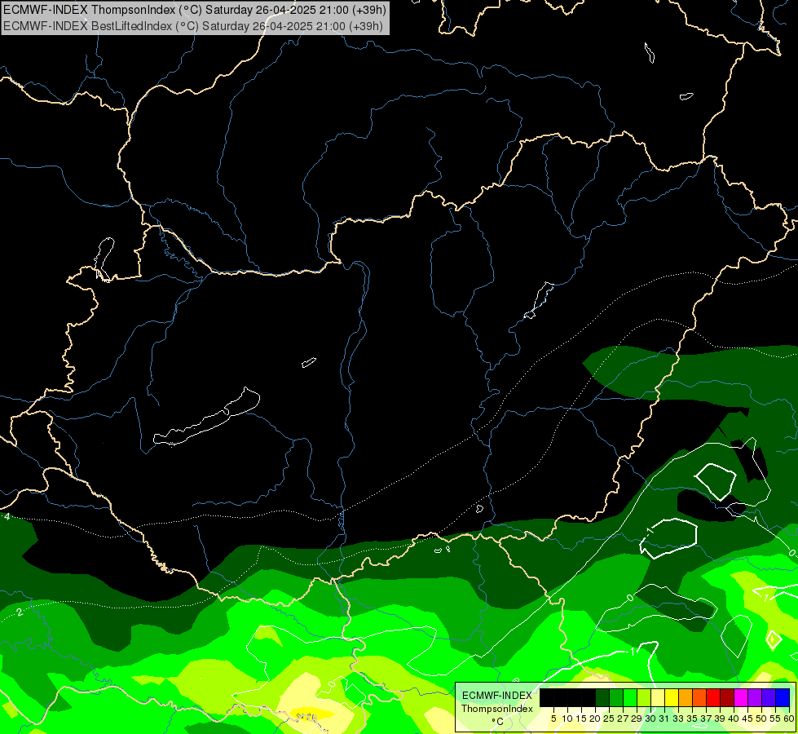Select the medium green 25-27 legend swatch
This screenshot has width=798, height=734.
point(615,697)
